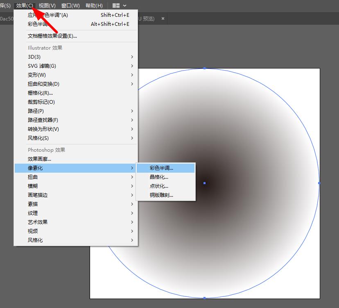Expand the 变形(W) submenu
The width and height of the screenshot is (339, 308).
(x=76, y=75)
